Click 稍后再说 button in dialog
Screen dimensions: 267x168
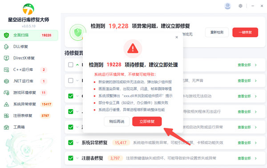(117, 122)
